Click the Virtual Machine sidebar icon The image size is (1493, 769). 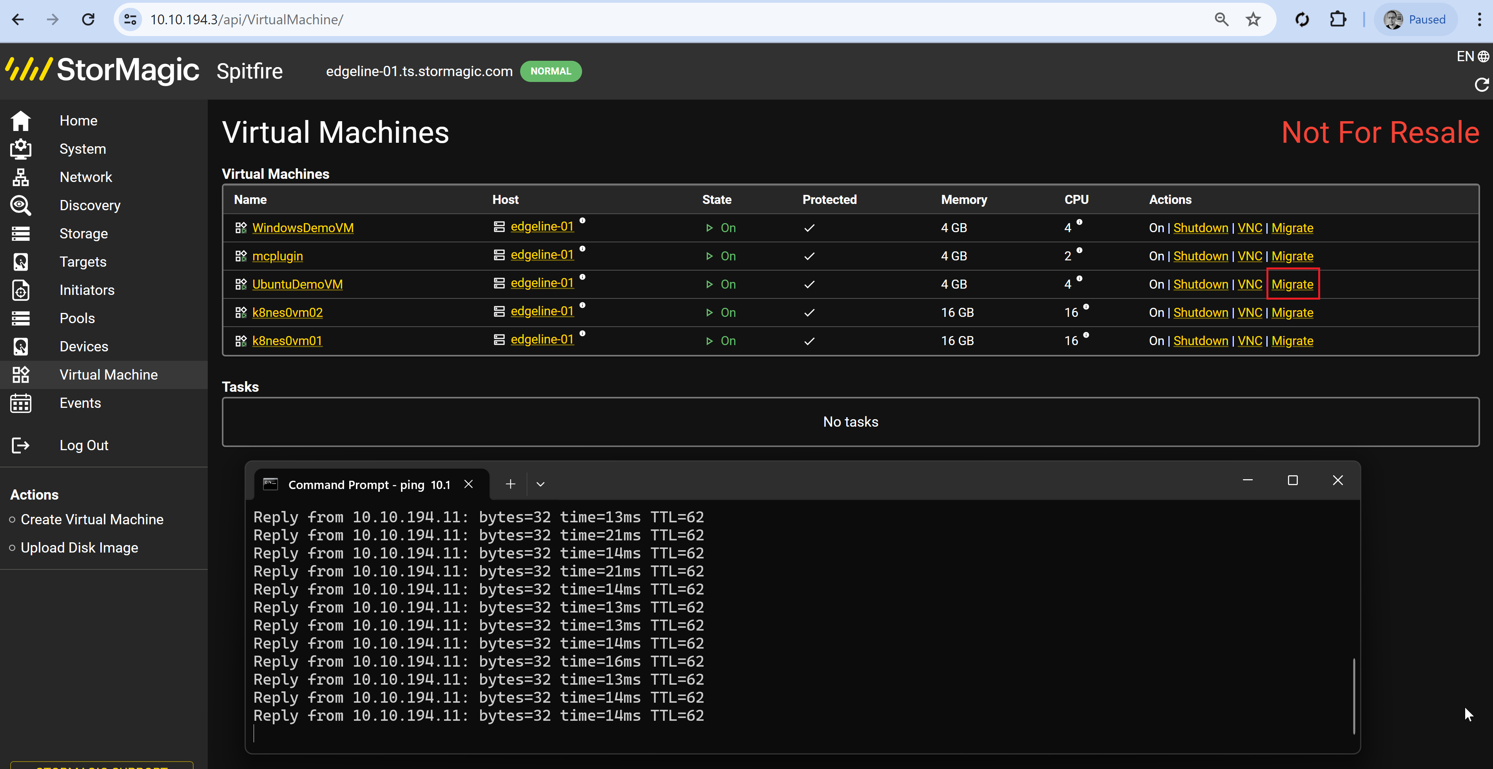[x=21, y=375]
